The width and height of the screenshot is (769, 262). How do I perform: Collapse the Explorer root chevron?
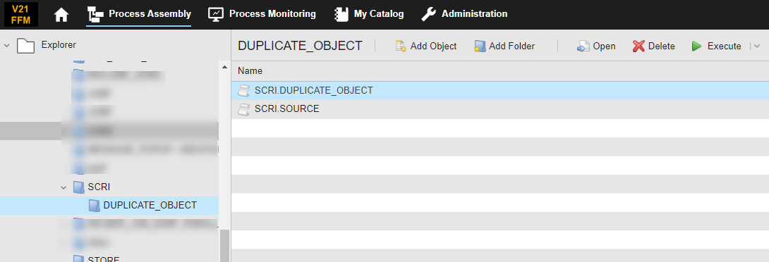point(6,45)
